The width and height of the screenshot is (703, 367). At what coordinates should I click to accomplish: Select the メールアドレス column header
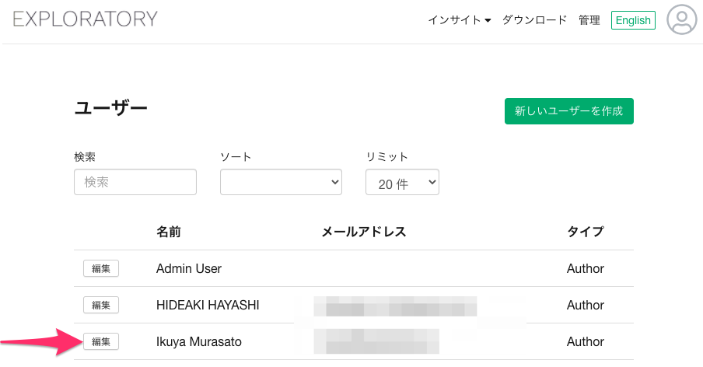click(x=364, y=232)
